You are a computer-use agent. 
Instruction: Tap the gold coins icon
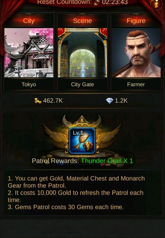click(38, 101)
